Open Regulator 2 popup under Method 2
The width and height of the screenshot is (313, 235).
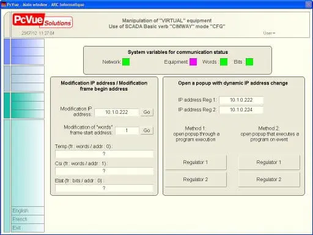click(x=269, y=179)
